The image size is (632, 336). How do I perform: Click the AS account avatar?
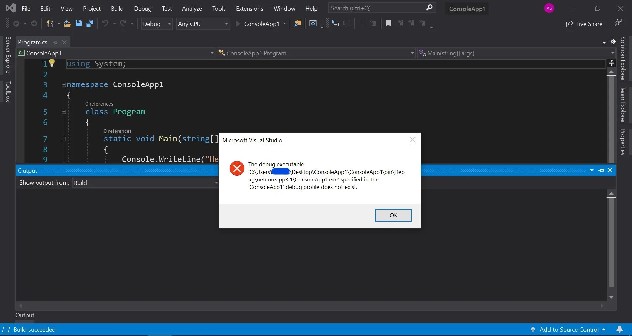[x=549, y=8]
